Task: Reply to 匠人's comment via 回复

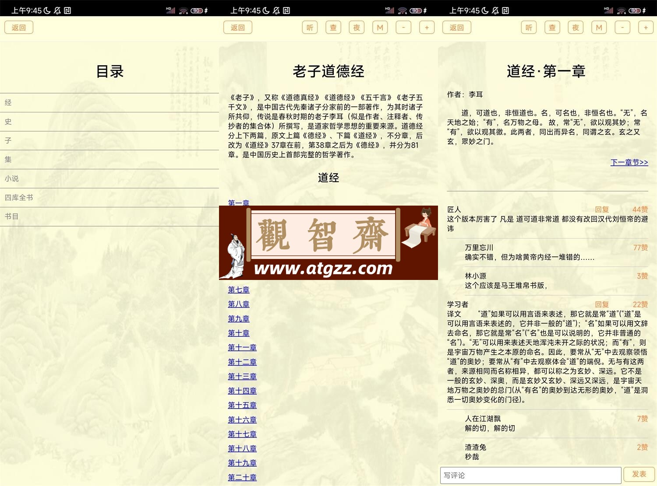Action: click(x=602, y=210)
